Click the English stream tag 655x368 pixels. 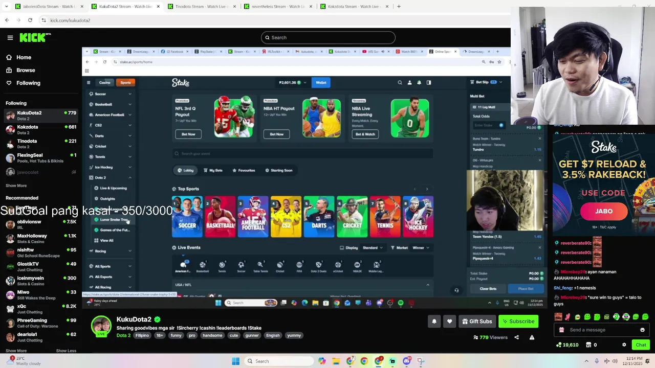pos(273,335)
